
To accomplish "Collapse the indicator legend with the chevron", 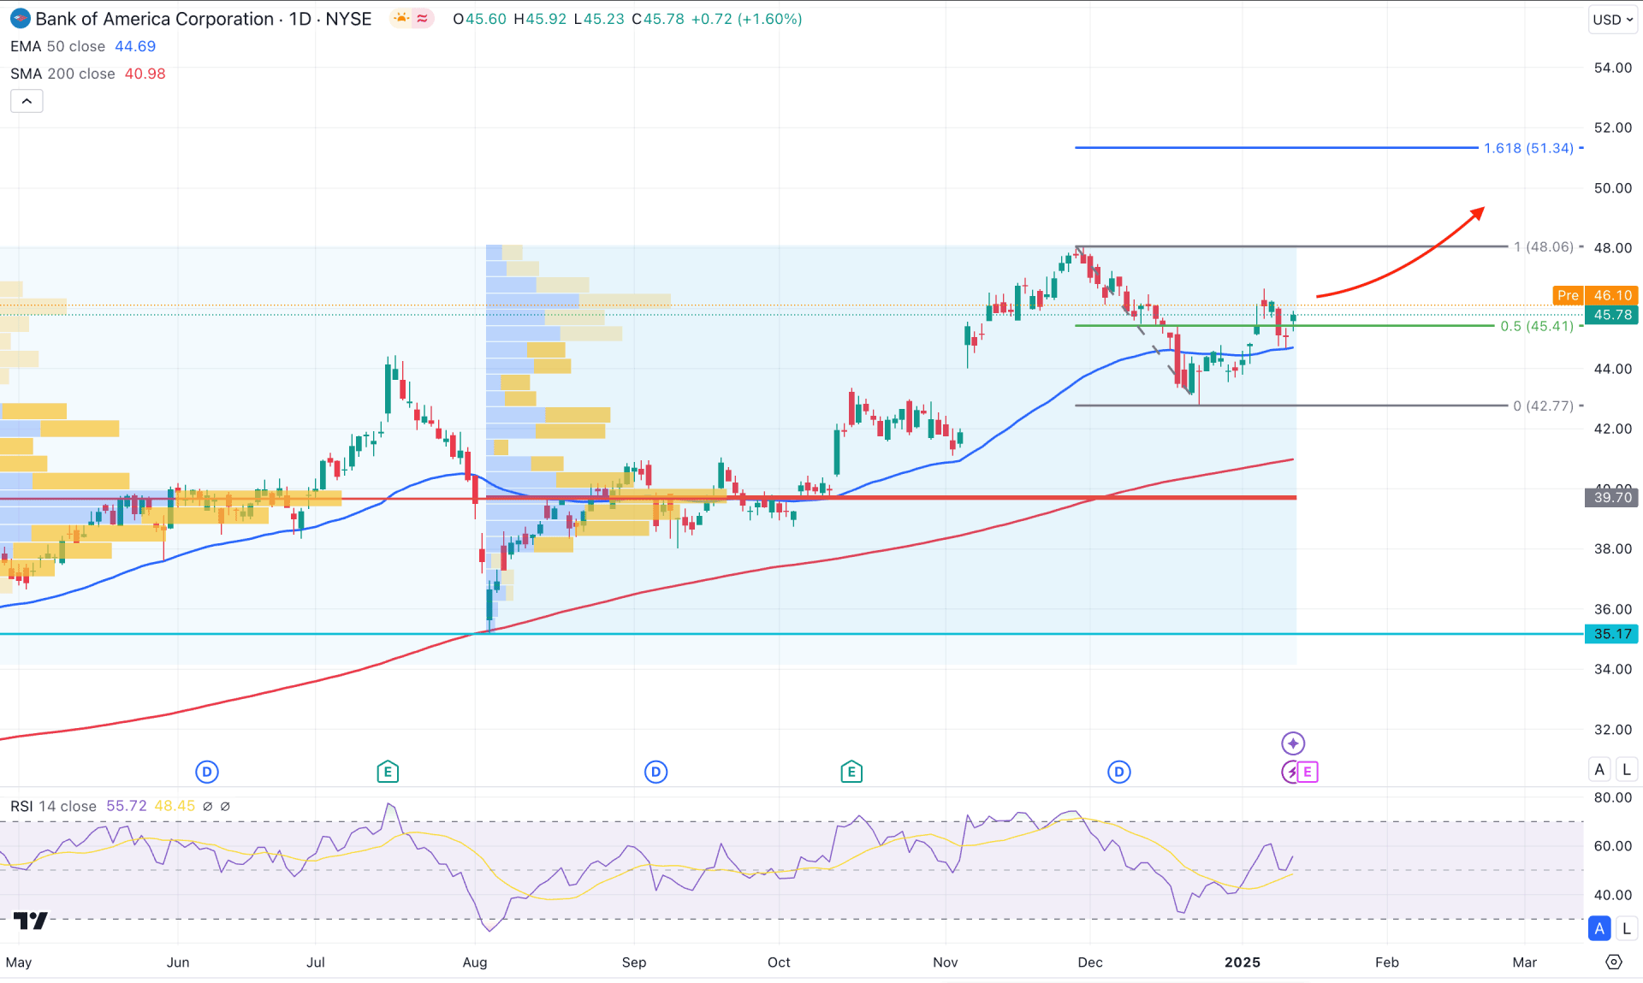I will point(27,101).
